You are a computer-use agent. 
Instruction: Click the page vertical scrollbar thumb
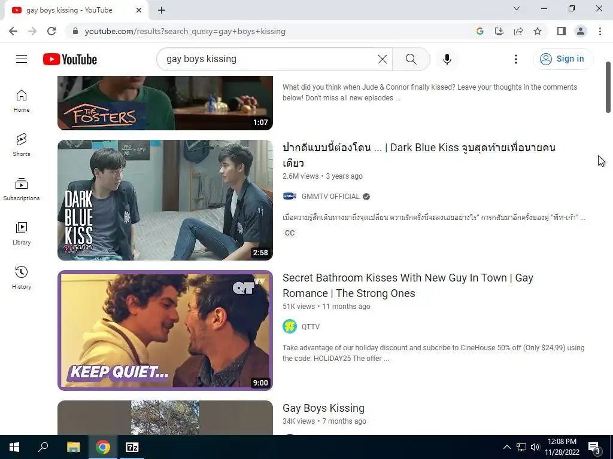coord(608,87)
